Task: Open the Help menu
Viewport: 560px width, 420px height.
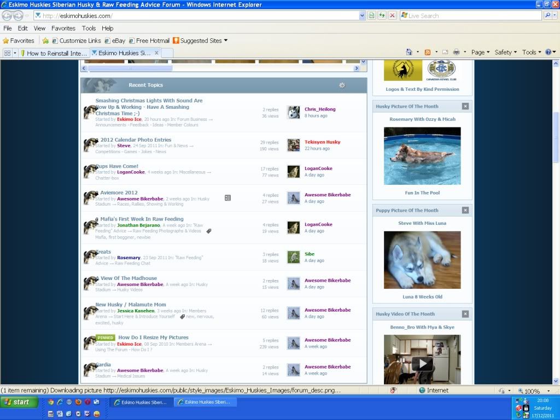Action: pos(107,28)
